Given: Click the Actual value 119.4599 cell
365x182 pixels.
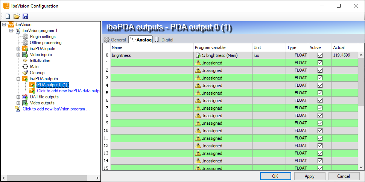Looking at the screenshot, I should [x=345, y=55].
